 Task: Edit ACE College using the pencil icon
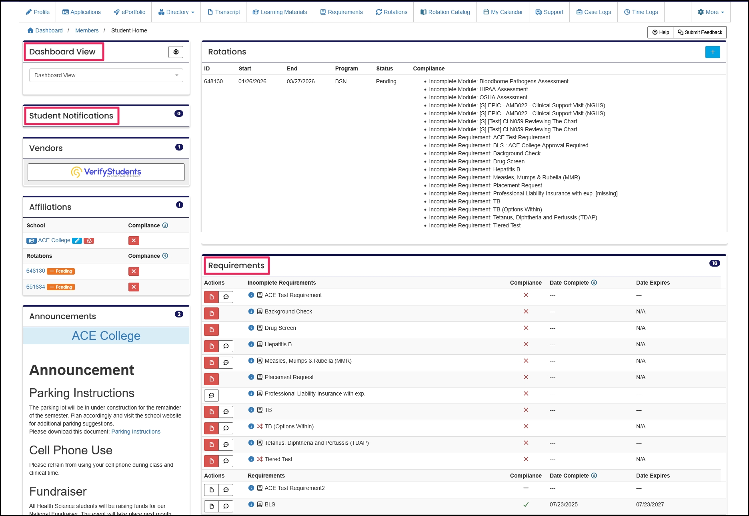point(77,241)
